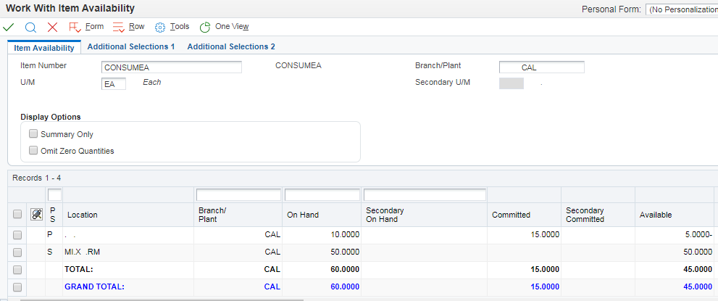This screenshot has width=718, height=301.
Task: Switch to Additional Selections 1 tab
Action: (x=131, y=46)
